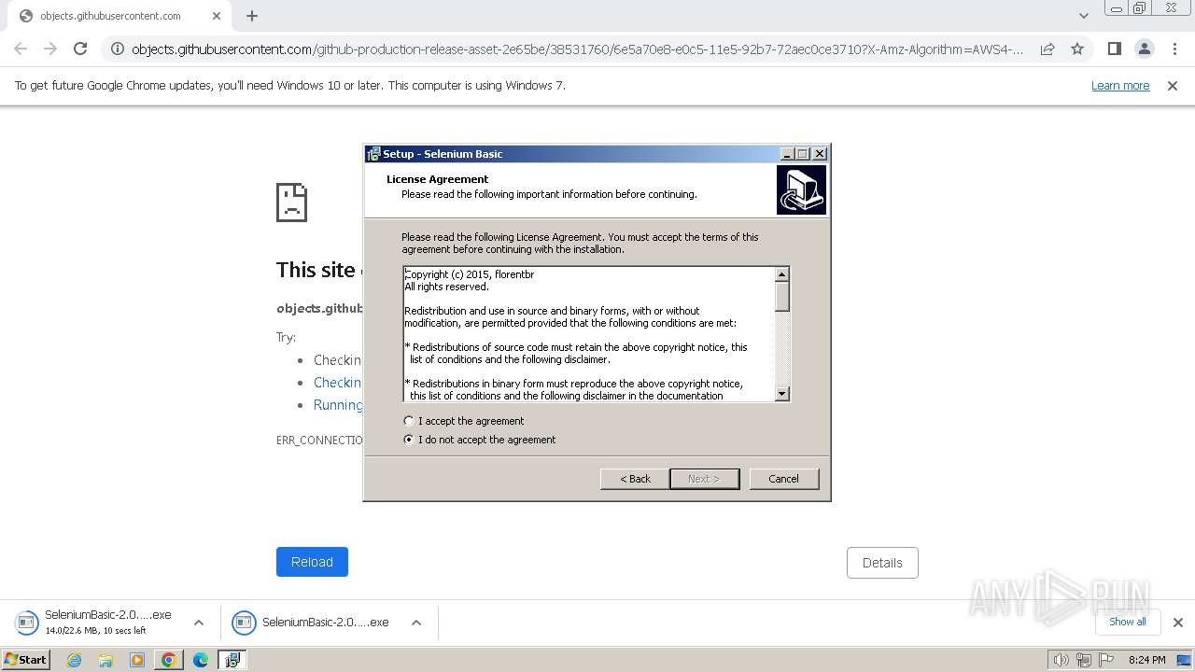Close the objects.githubusercontent.com tab
This screenshot has width=1195, height=672.
pos(217,16)
